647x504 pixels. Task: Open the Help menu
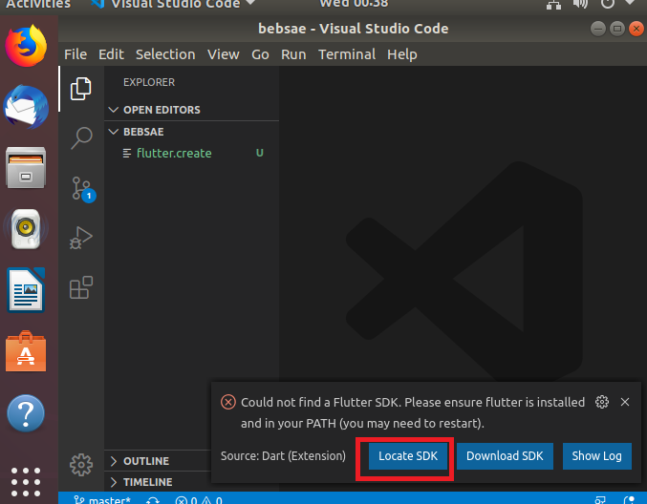click(402, 54)
